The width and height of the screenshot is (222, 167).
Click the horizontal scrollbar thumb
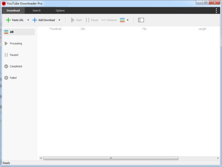(111, 158)
